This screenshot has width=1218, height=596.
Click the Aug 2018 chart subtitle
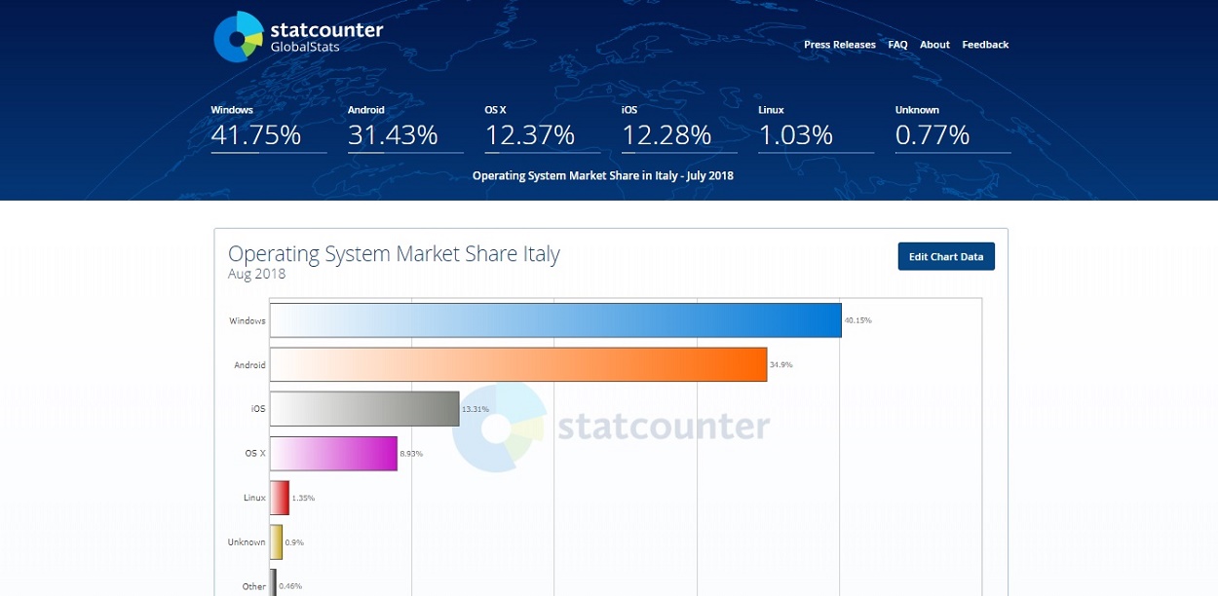click(257, 275)
